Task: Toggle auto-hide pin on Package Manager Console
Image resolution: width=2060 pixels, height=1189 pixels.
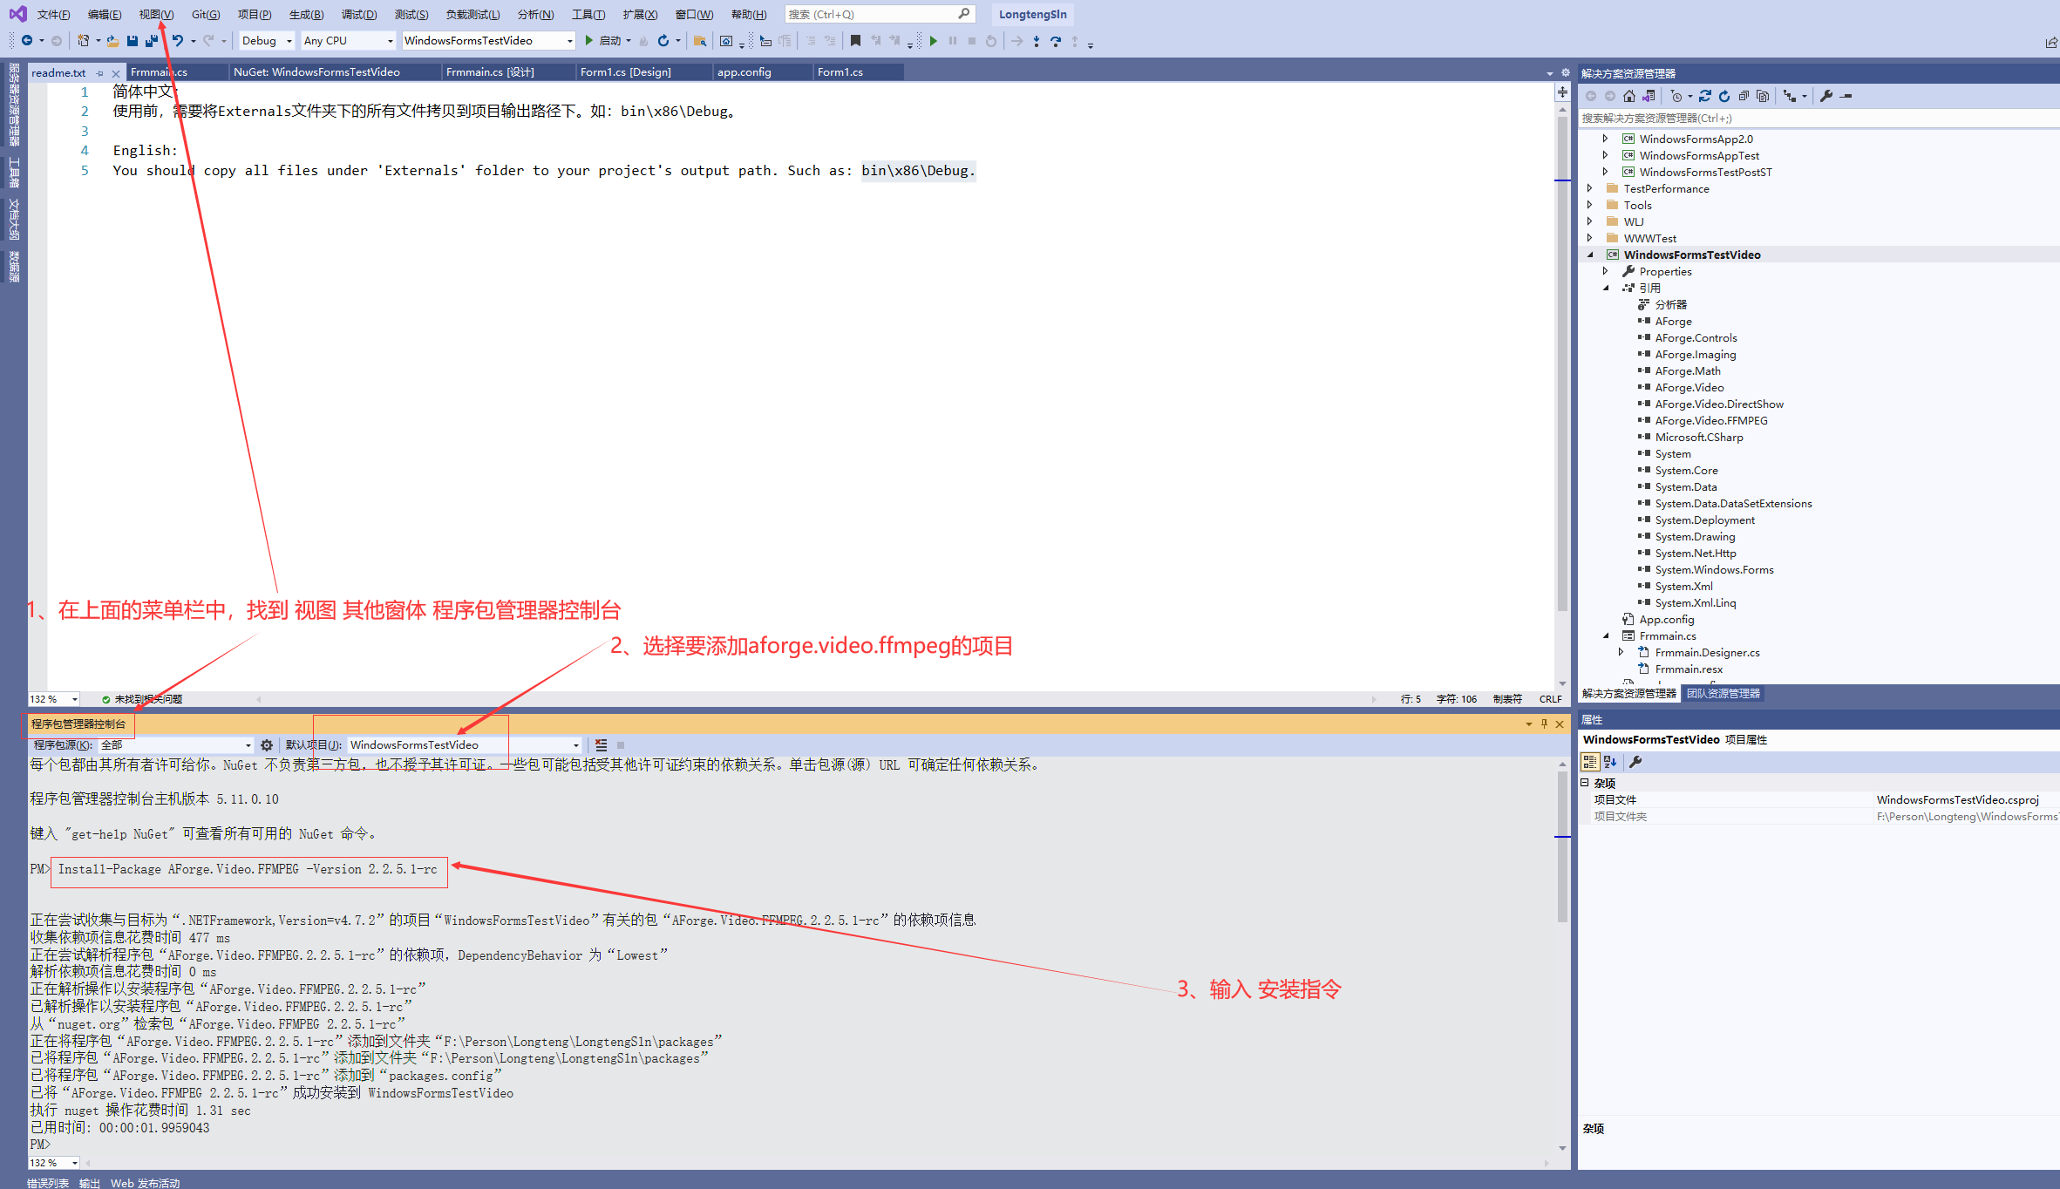Action: (x=1544, y=724)
